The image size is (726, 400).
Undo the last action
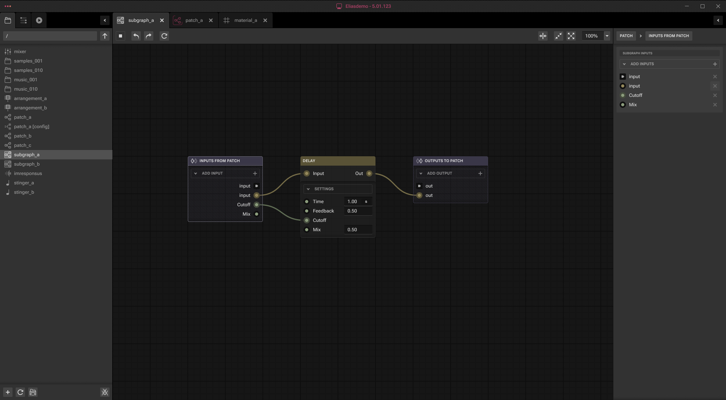click(136, 36)
